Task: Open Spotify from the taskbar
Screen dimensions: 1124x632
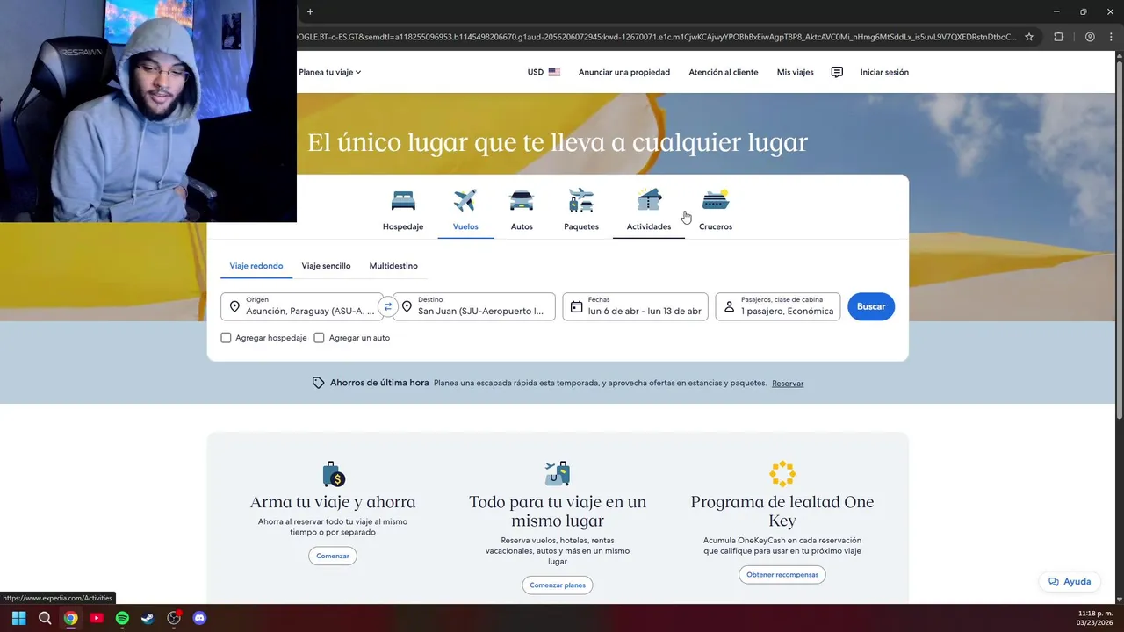Action: pyautogui.click(x=122, y=618)
